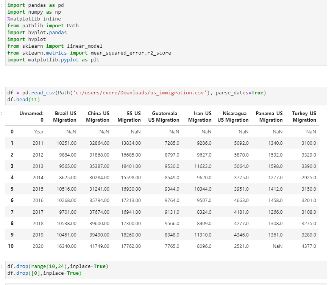Screen dimensions: 329x285
Task: Click the read_csv code cell
Action: pyautogui.click(x=166, y=96)
